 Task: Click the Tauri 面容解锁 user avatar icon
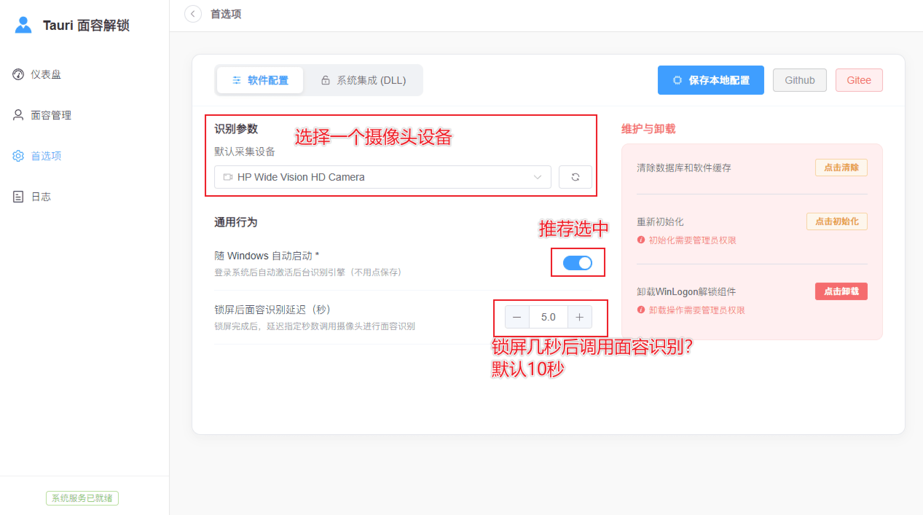23,25
